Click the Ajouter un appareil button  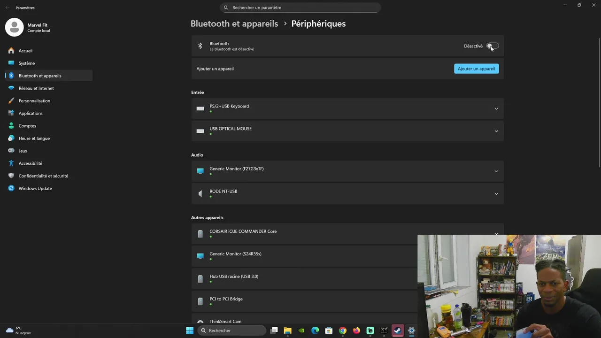[476, 69]
